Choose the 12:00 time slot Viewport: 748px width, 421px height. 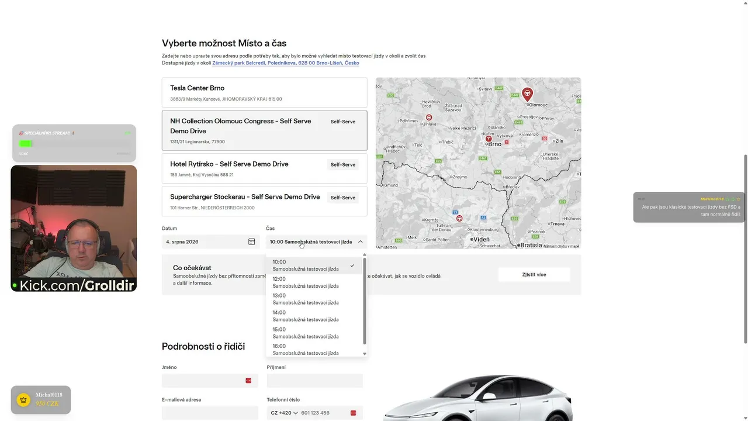[x=314, y=282]
